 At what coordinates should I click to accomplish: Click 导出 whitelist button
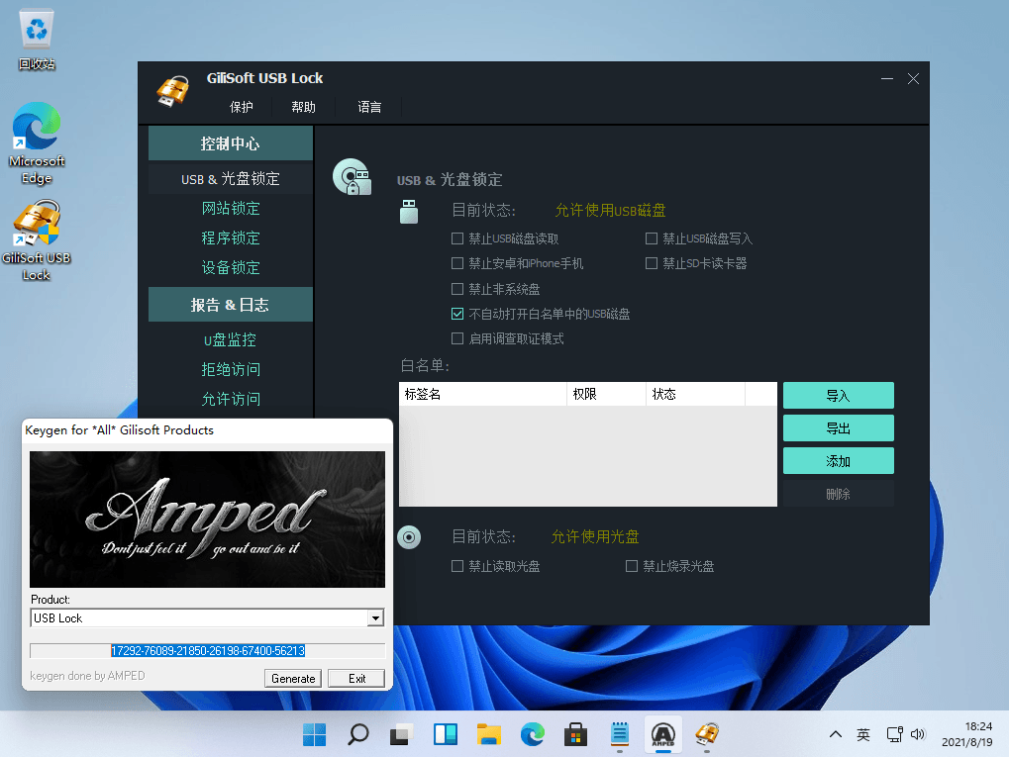(x=838, y=428)
